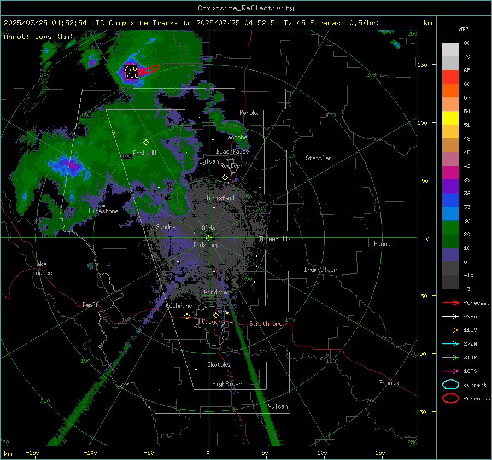Click the bright green swatch in dBZ scale
Viewport: 492px width, 460px height.
click(x=450, y=228)
